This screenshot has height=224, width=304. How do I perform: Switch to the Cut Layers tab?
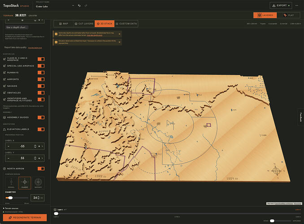84,24
